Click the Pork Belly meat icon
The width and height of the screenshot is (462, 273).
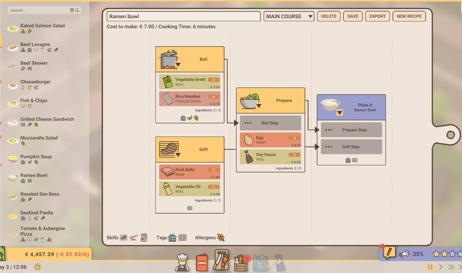coord(168,172)
